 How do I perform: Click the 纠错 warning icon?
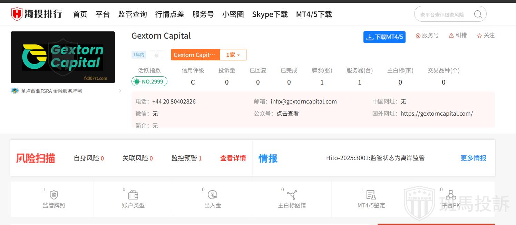click(x=451, y=36)
